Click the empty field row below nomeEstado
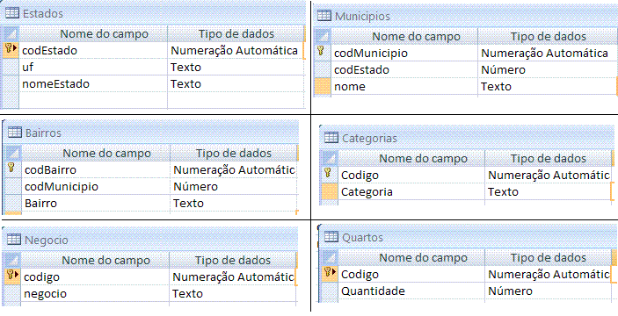This screenshot has width=618, height=316. coord(162,100)
